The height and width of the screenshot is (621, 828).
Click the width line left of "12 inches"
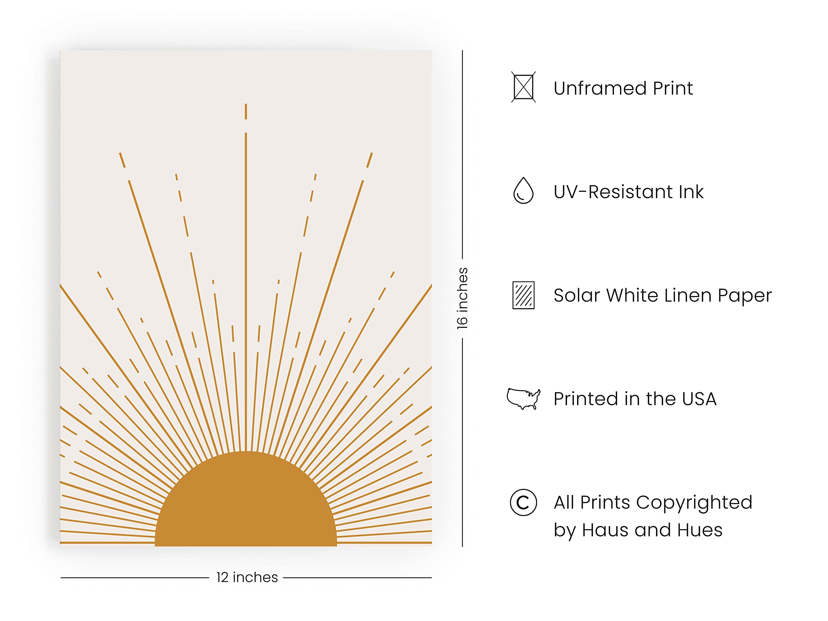[135, 578]
